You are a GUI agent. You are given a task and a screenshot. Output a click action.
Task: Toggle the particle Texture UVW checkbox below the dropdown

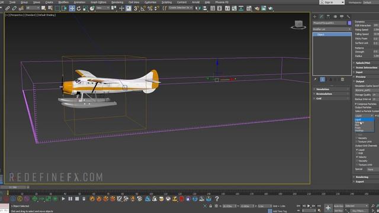click(357, 141)
